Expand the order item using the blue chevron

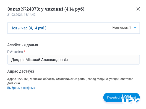point(135,27)
